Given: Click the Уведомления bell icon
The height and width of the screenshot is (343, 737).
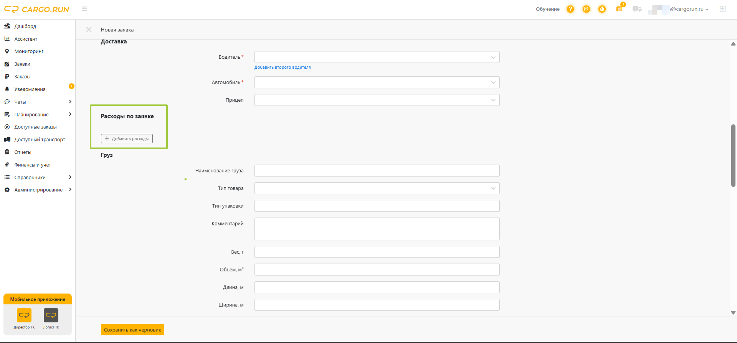Looking at the screenshot, I should point(7,89).
